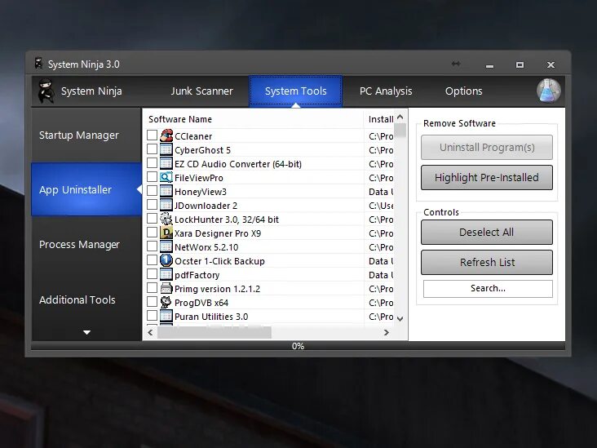597x448 pixels.
Task: Select the FileViewPro checkbox
Action: click(x=153, y=177)
